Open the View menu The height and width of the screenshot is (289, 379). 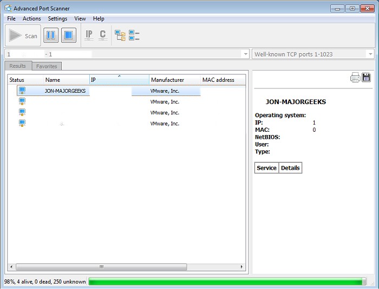pyautogui.click(x=80, y=18)
